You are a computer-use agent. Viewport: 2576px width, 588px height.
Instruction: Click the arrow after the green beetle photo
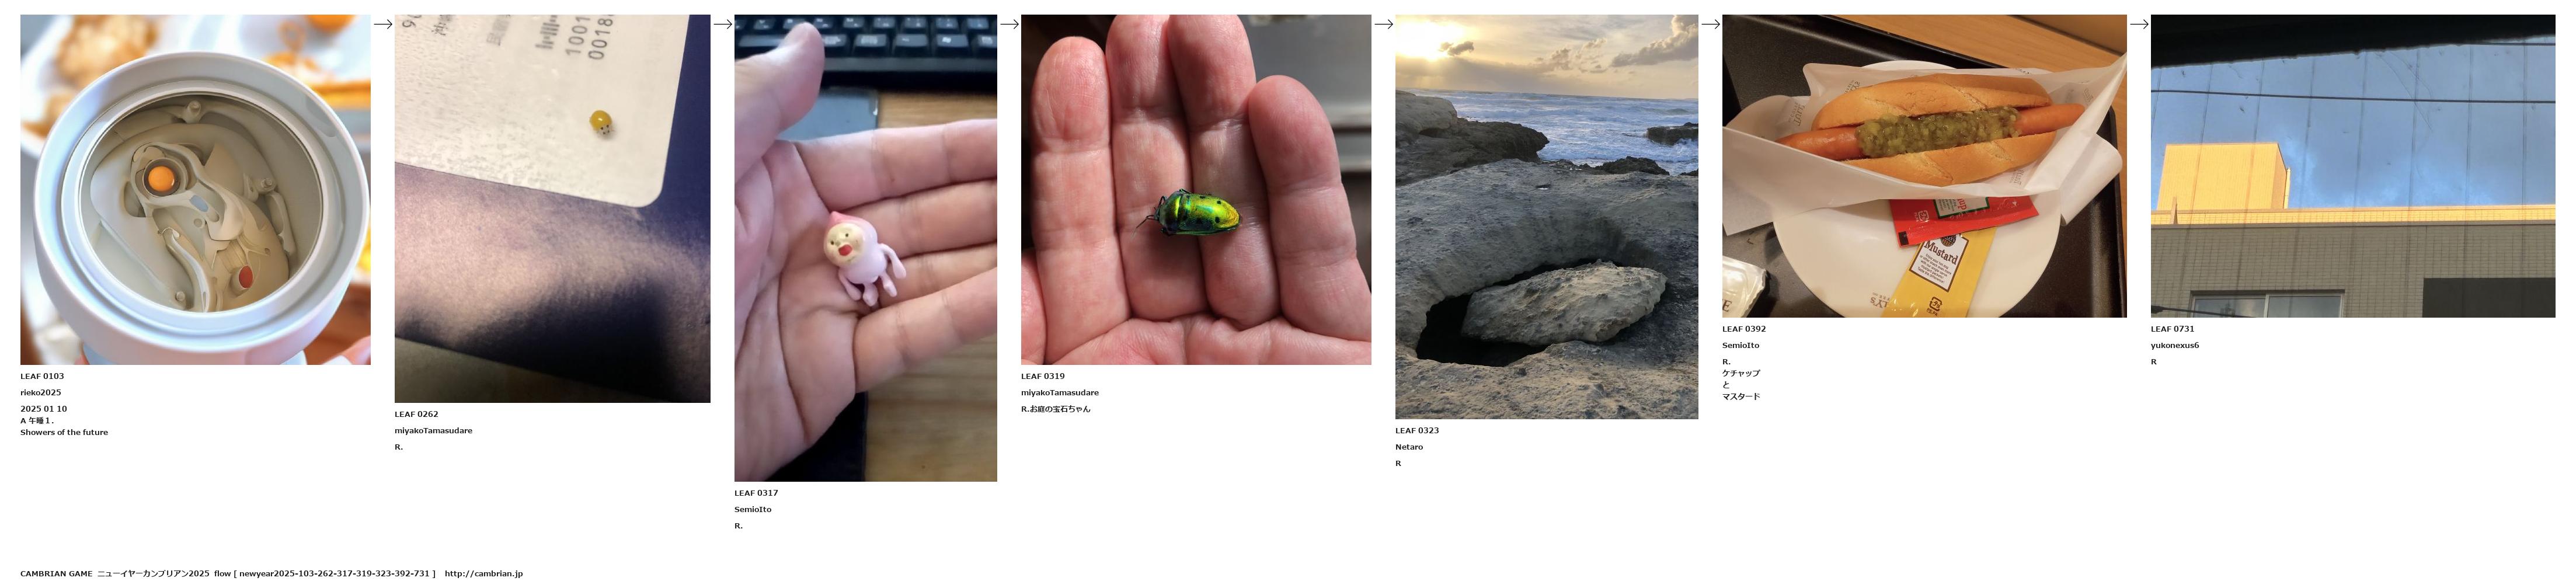1383,24
